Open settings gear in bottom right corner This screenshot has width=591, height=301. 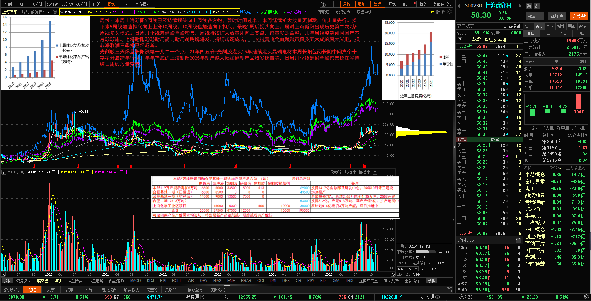(x=587, y=297)
